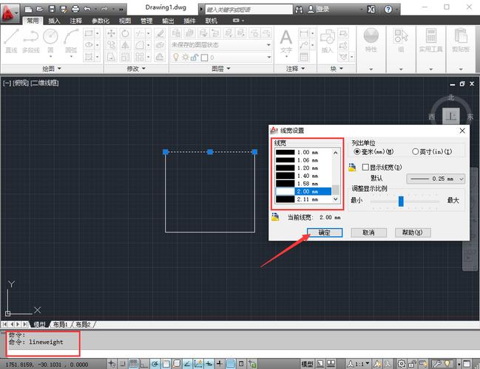Enable the 显示线宽 display lineweight checkbox
Viewport: 480px width, 369px height.
point(365,168)
